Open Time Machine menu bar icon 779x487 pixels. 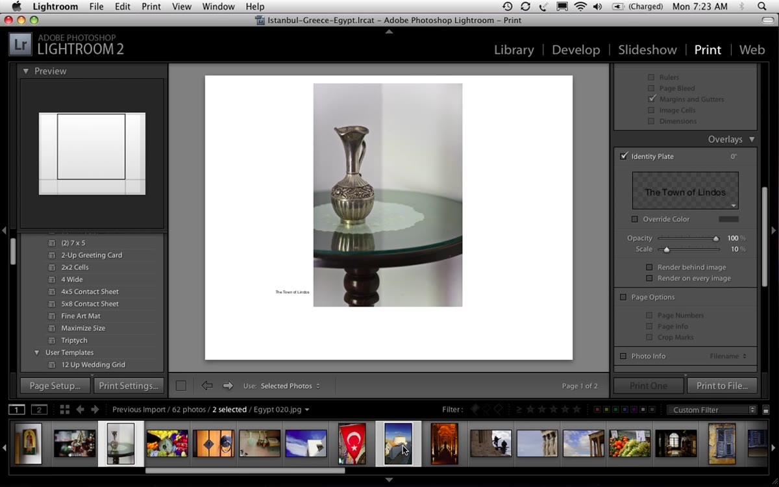[507, 6]
